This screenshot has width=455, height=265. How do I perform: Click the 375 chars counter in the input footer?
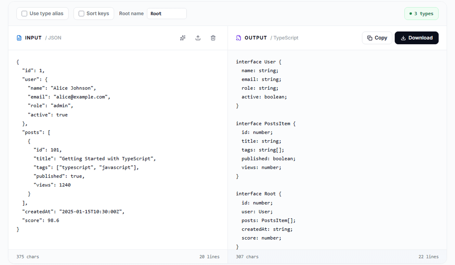28,257
